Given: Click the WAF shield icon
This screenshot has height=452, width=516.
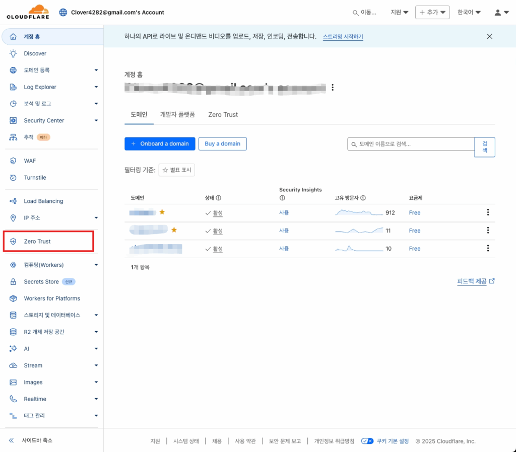Looking at the screenshot, I should pyautogui.click(x=13, y=161).
